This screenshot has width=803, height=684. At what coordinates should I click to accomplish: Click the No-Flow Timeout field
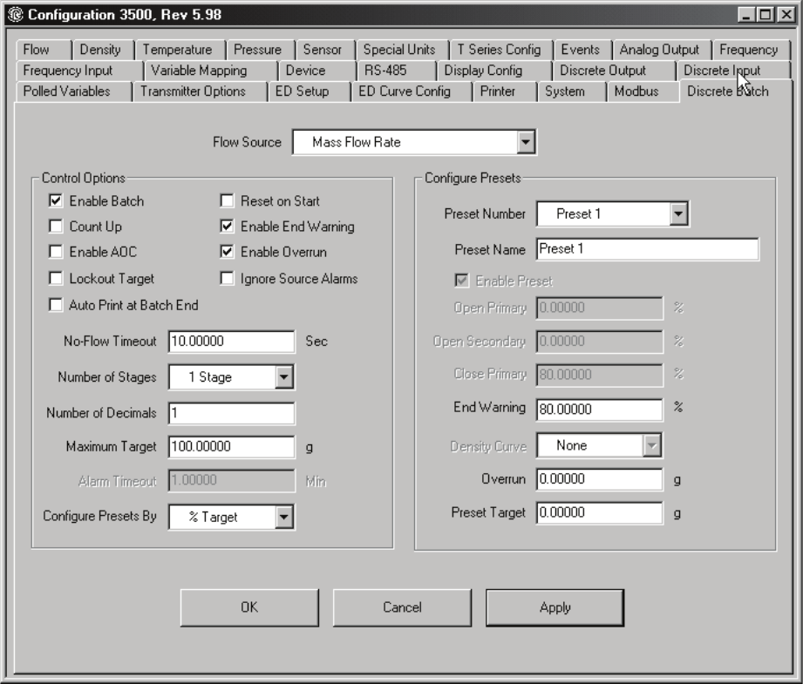(x=231, y=341)
